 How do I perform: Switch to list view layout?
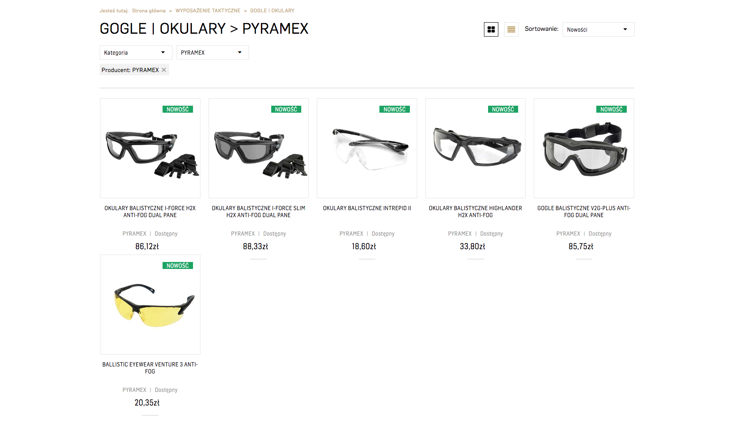click(511, 29)
